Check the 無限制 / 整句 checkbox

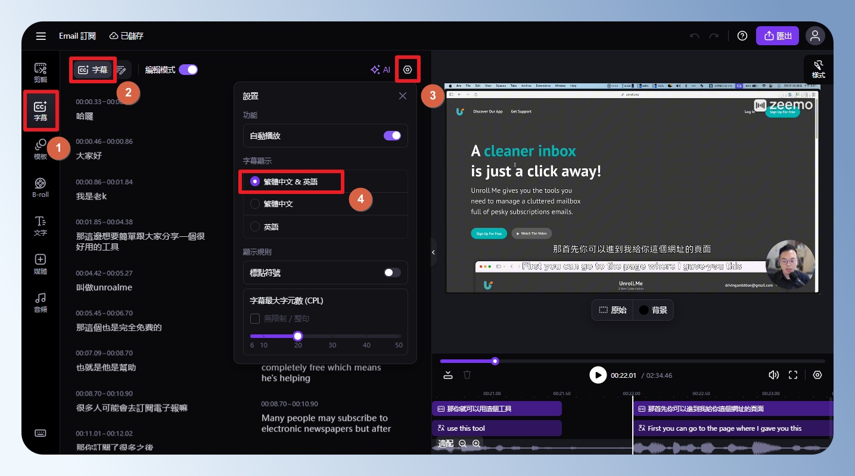click(255, 319)
